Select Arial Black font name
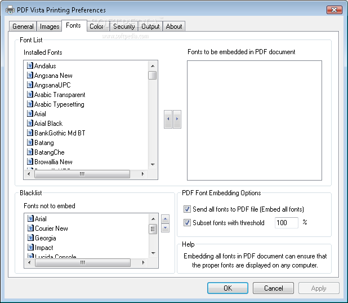The image size is (348, 303). 48,123
